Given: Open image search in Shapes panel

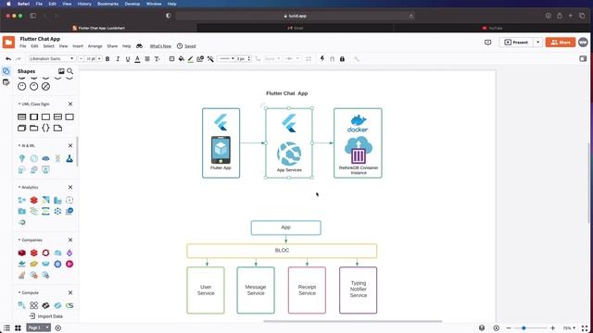Looking at the screenshot, I should pyautogui.click(x=61, y=71).
